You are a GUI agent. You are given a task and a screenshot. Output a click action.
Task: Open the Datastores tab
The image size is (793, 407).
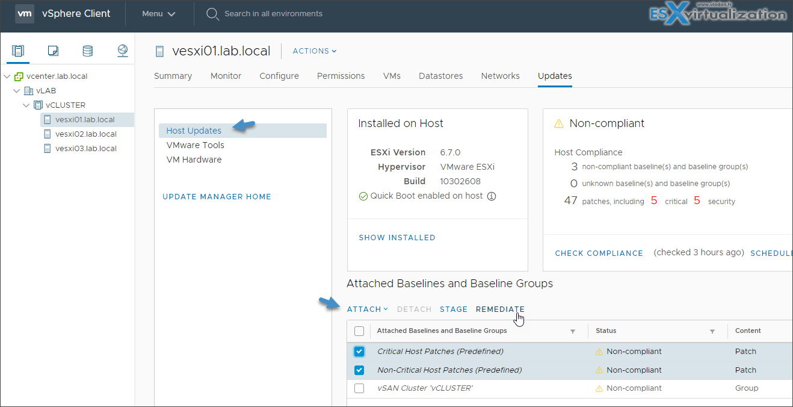(441, 76)
